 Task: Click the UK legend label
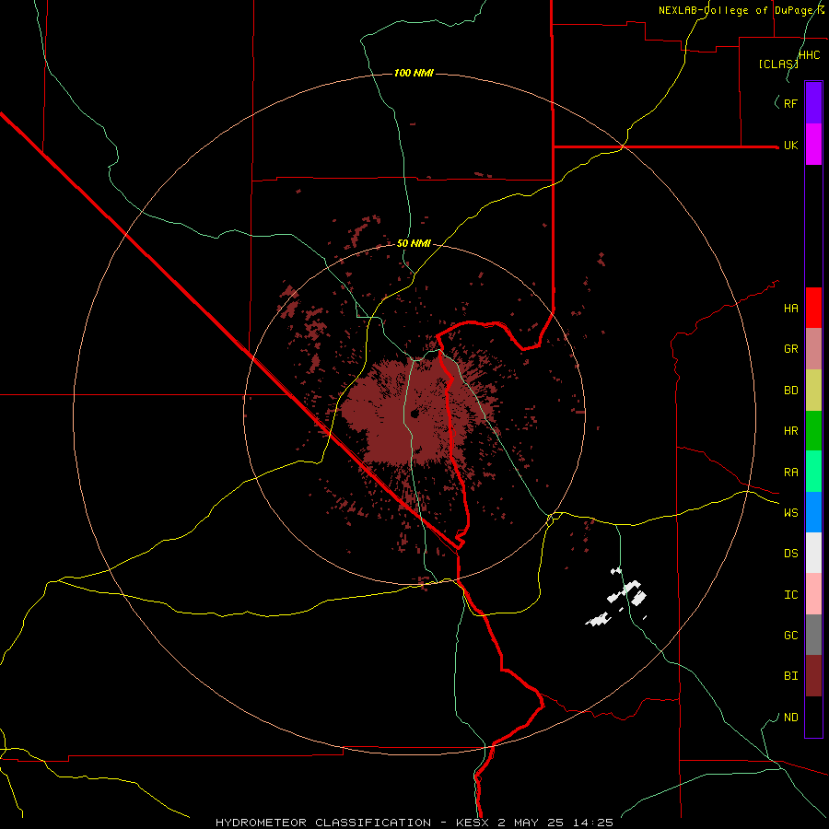[x=790, y=146]
